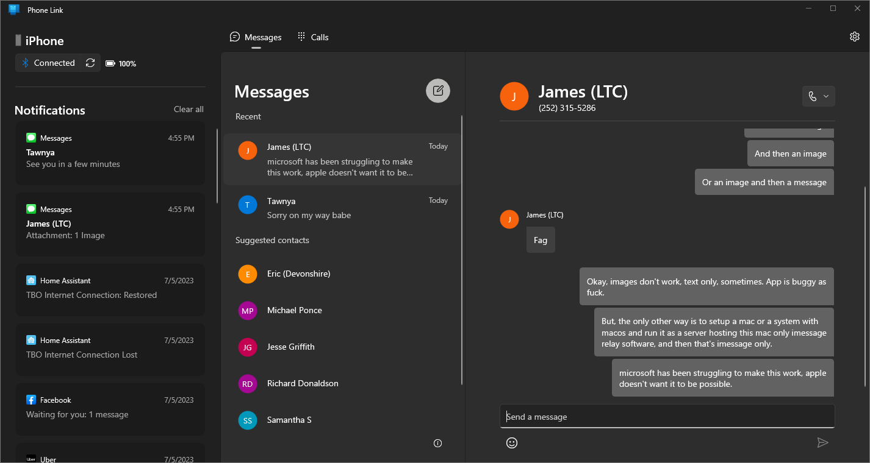Switch to the Messages tab
This screenshot has height=463, width=870.
(256, 37)
